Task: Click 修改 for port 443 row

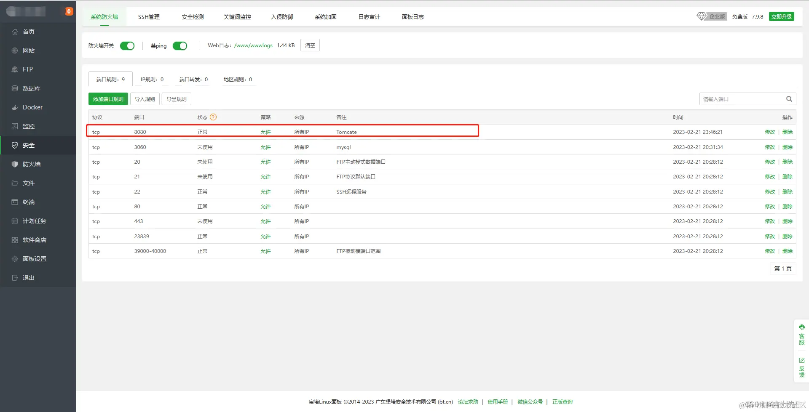Action: click(770, 221)
